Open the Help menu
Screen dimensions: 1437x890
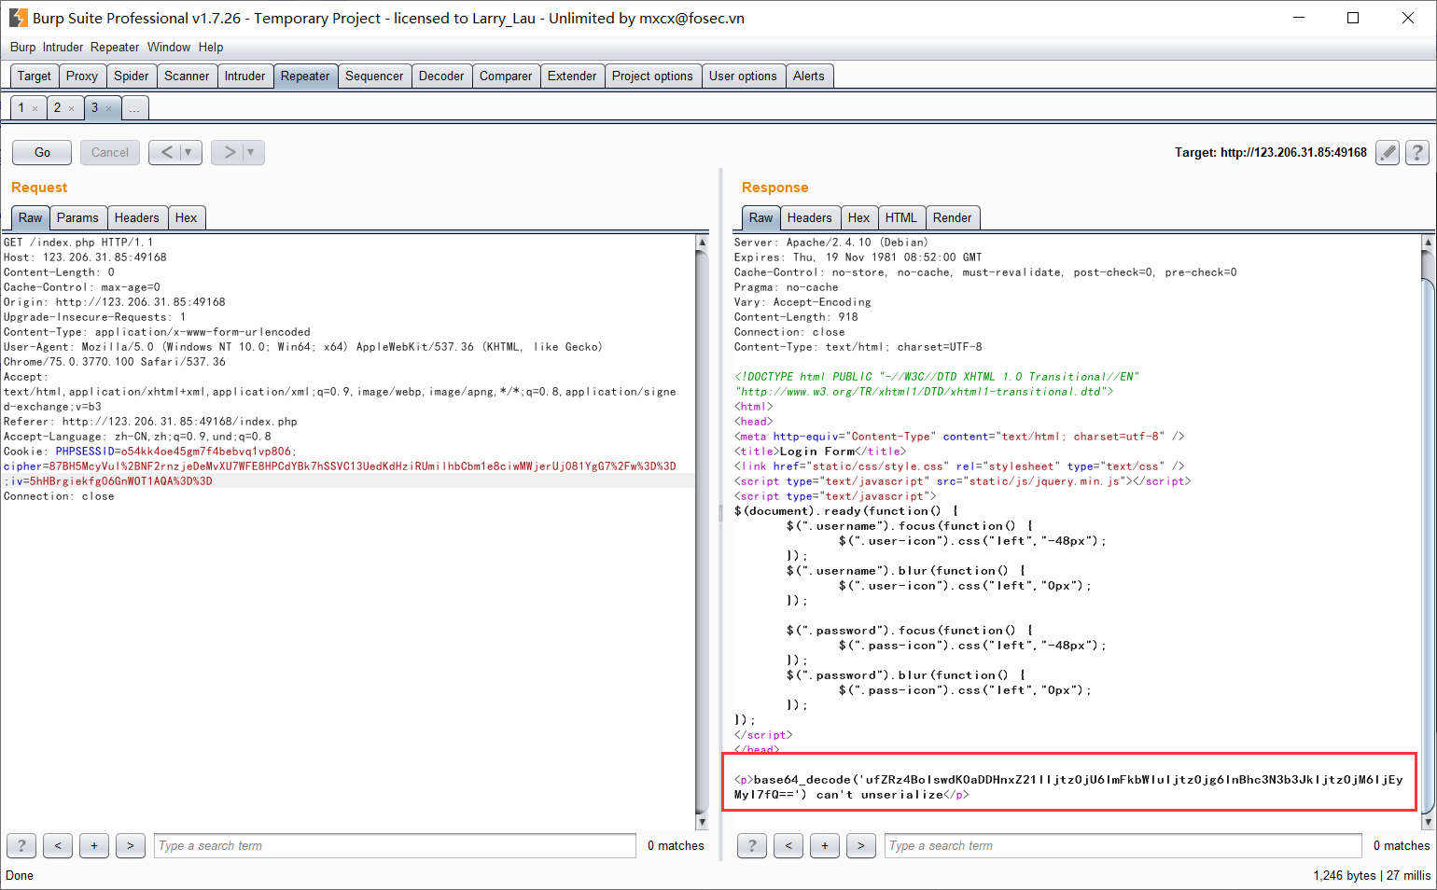[x=211, y=48]
